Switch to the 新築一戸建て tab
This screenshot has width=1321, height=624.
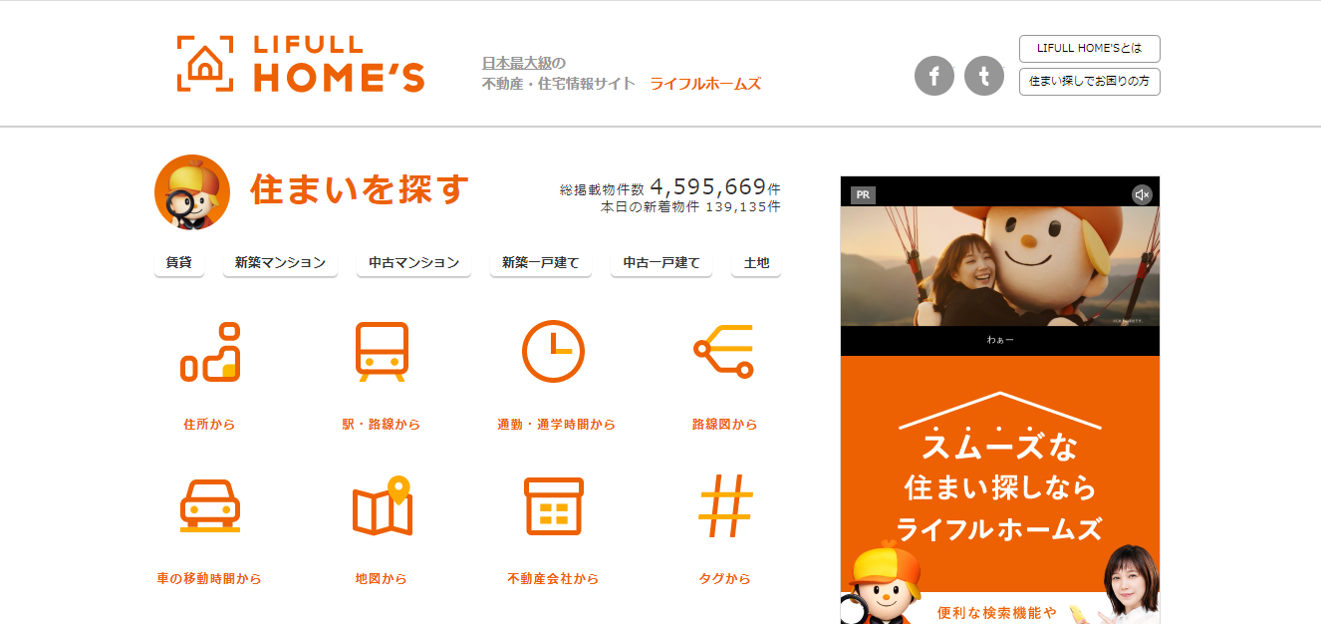(x=540, y=263)
